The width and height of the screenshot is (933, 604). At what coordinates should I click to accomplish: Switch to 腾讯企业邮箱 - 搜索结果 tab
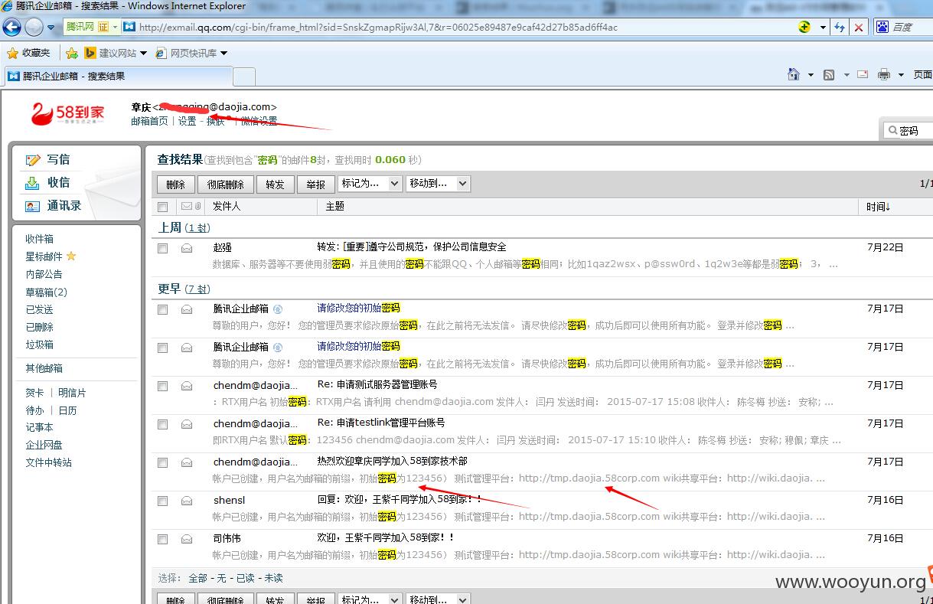pos(118,77)
